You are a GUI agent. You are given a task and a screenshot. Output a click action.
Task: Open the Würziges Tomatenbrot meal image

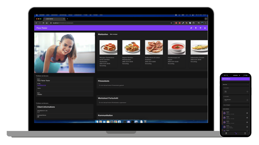coord(108,47)
